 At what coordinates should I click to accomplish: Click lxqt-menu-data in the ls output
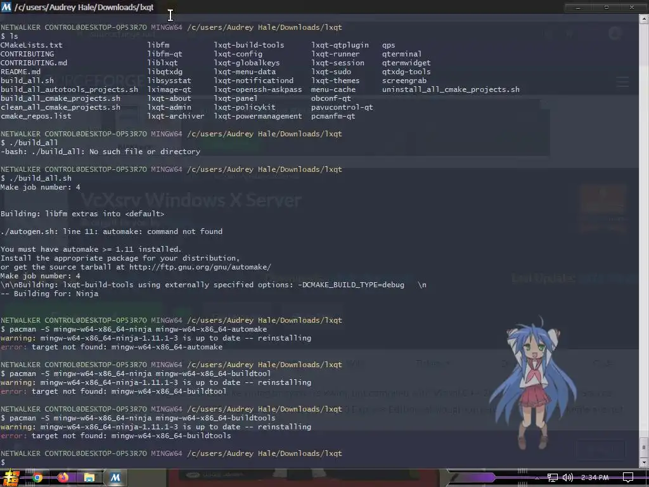pyautogui.click(x=245, y=72)
